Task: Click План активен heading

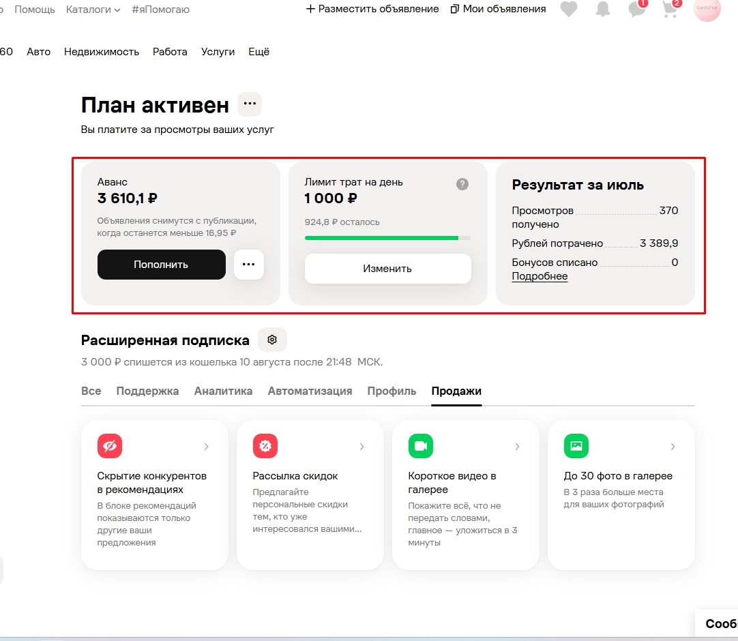Action: tap(155, 105)
